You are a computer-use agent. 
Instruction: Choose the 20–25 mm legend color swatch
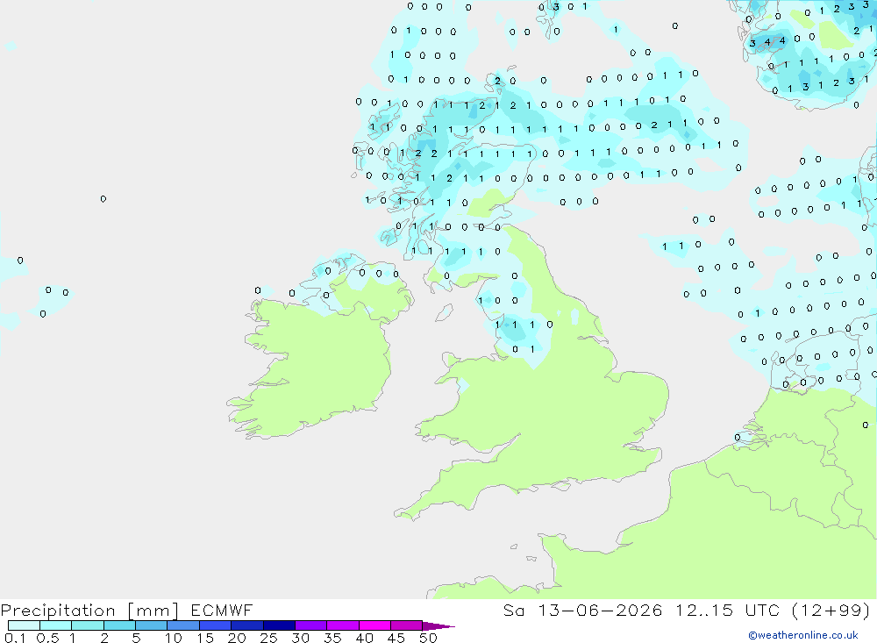coord(247,625)
